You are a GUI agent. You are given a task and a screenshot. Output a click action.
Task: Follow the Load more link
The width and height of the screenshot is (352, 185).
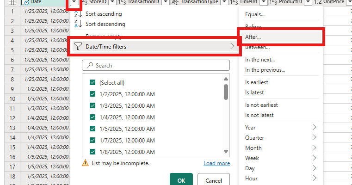(216, 163)
